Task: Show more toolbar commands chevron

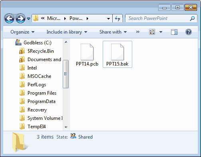Action: coord(138,32)
